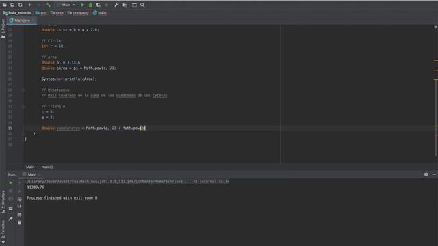Open Run panel settings gear
The image size is (438, 246).
tap(426, 174)
